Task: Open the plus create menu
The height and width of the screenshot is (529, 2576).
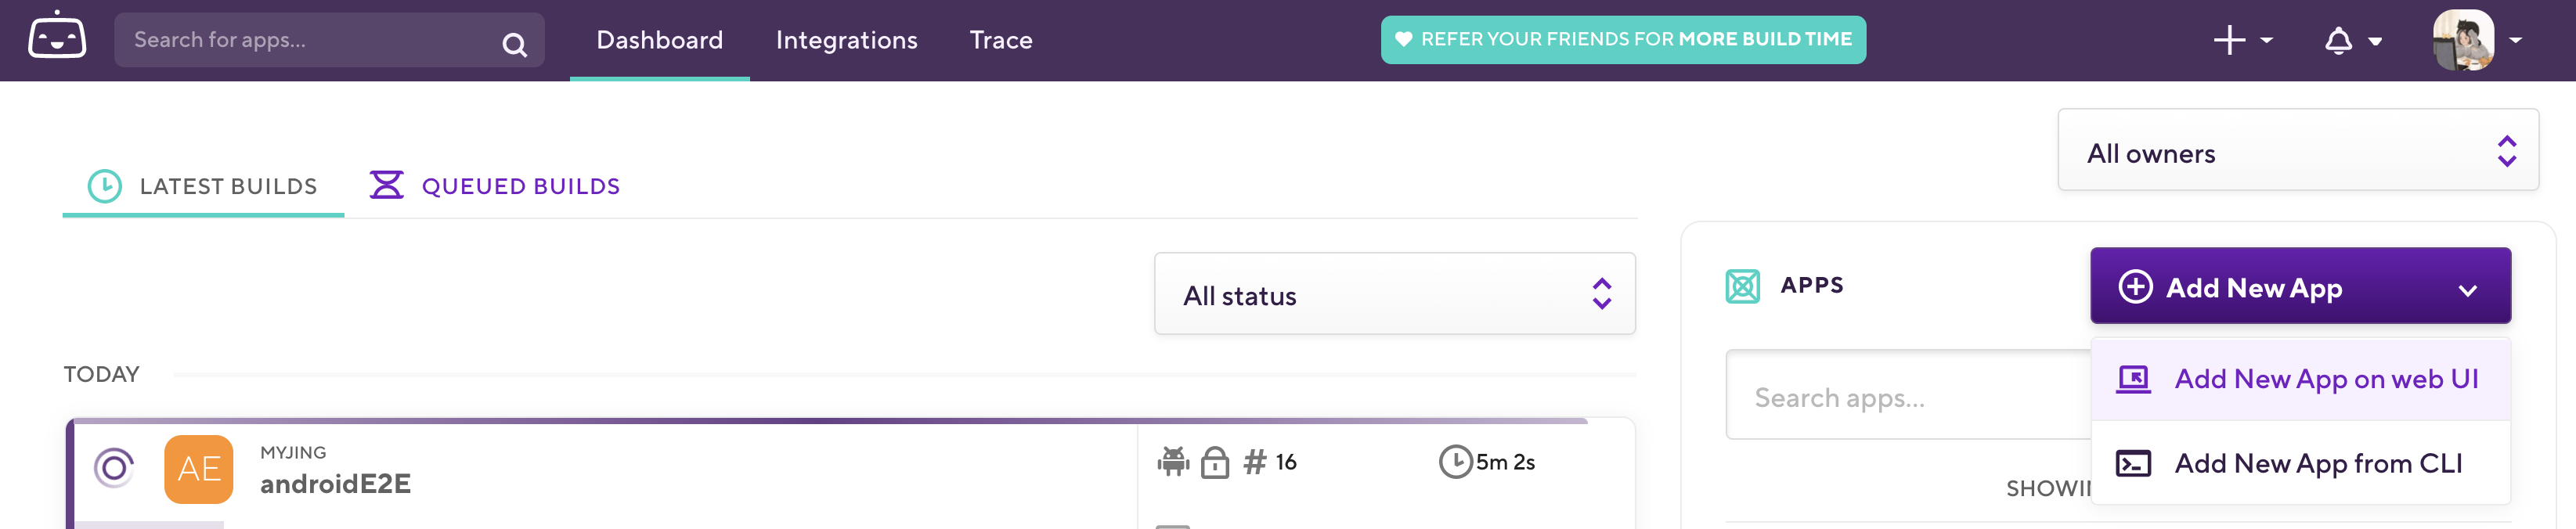Action: tap(2242, 40)
